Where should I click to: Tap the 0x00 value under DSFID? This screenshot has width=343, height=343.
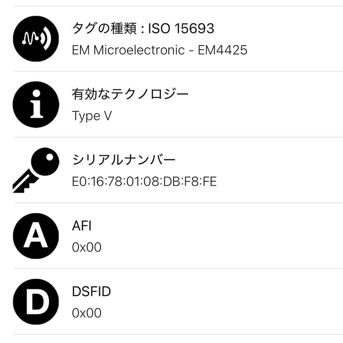coord(87,313)
